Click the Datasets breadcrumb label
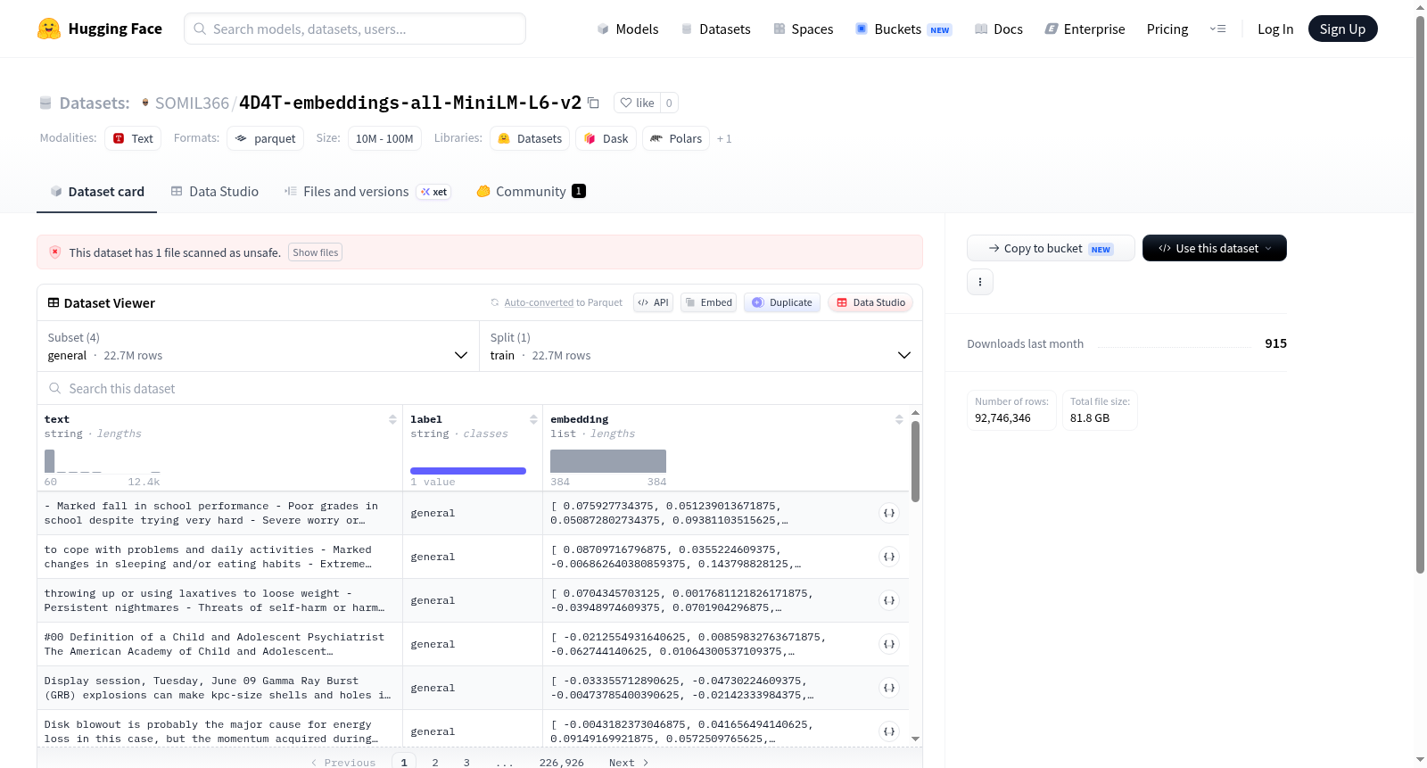Image resolution: width=1427 pixels, height=768 pixels. tap(95, 103)
